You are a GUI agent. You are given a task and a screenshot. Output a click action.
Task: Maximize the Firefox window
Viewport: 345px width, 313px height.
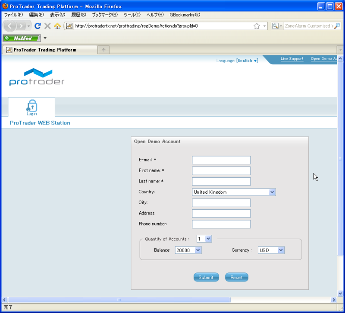click(x=330, y=6)
